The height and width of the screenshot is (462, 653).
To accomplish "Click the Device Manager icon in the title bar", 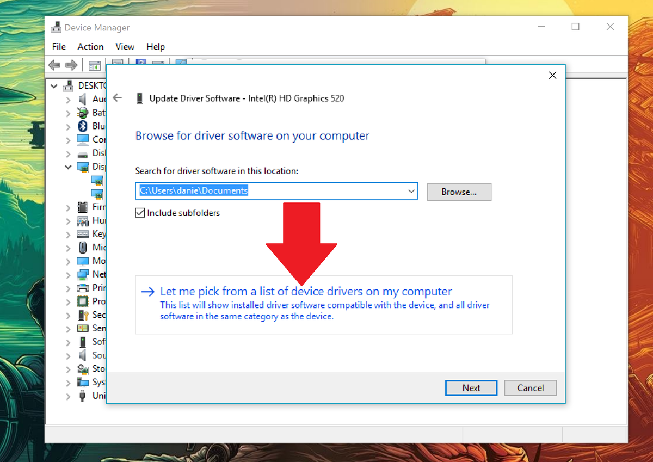I will pyautogui.click(x=57, y=27).
